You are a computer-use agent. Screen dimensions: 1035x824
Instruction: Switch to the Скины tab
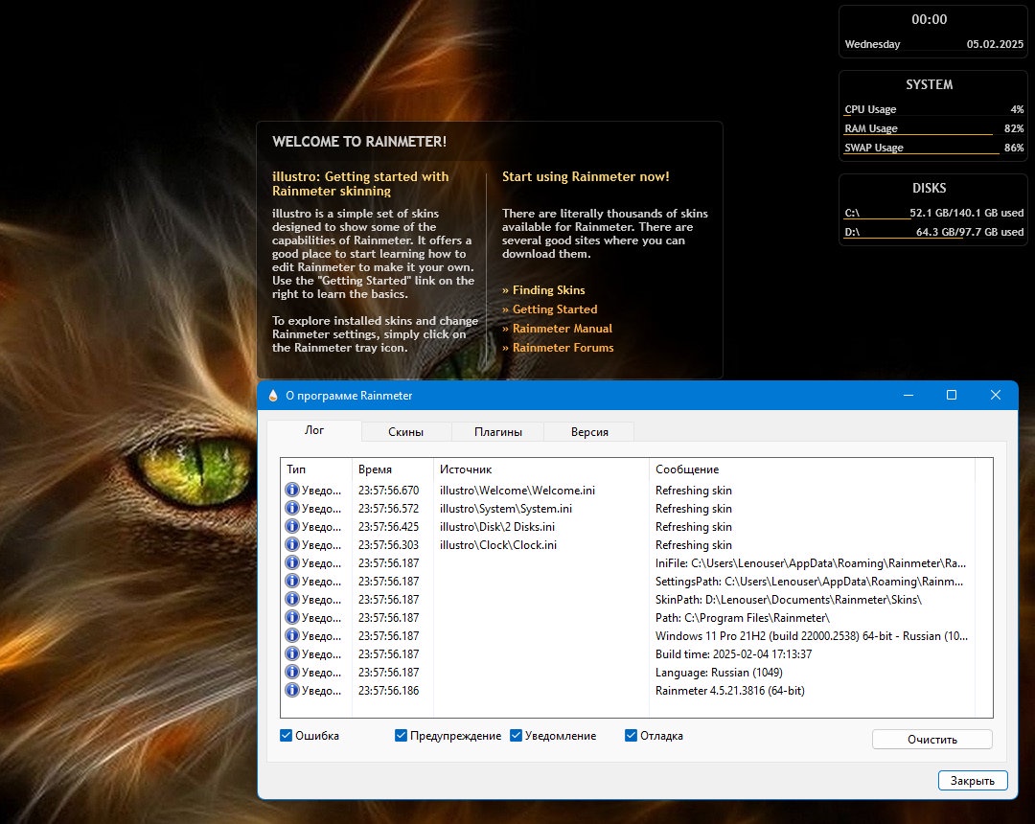[x=406, y=432]
